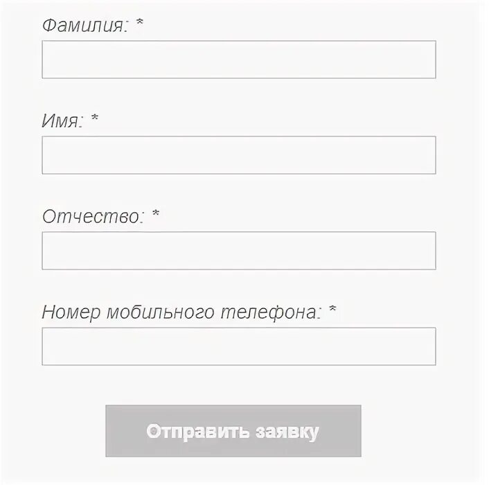Click the asterisk after Номер мобильного телефона
The height and width of the screenshot is (485, 489).
click(332, 309)
